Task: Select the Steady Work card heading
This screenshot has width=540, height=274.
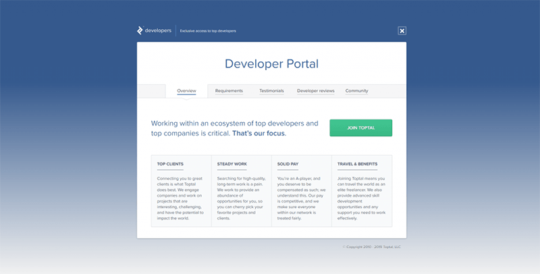Action: click(x=232, y=164)
